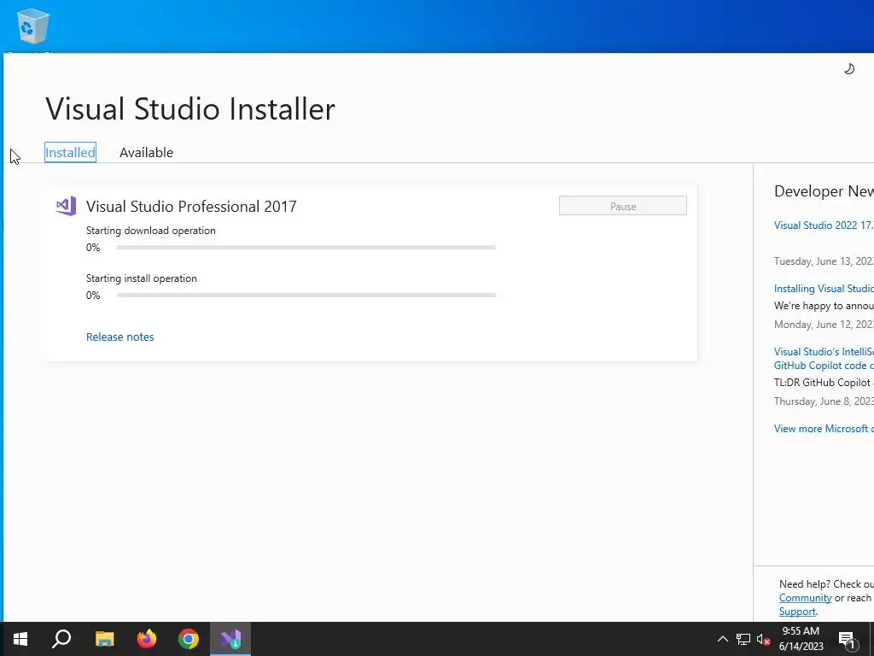Show hidden system tray icons
The height and width of the screenshot is (656, 874).
click(722, 639)
